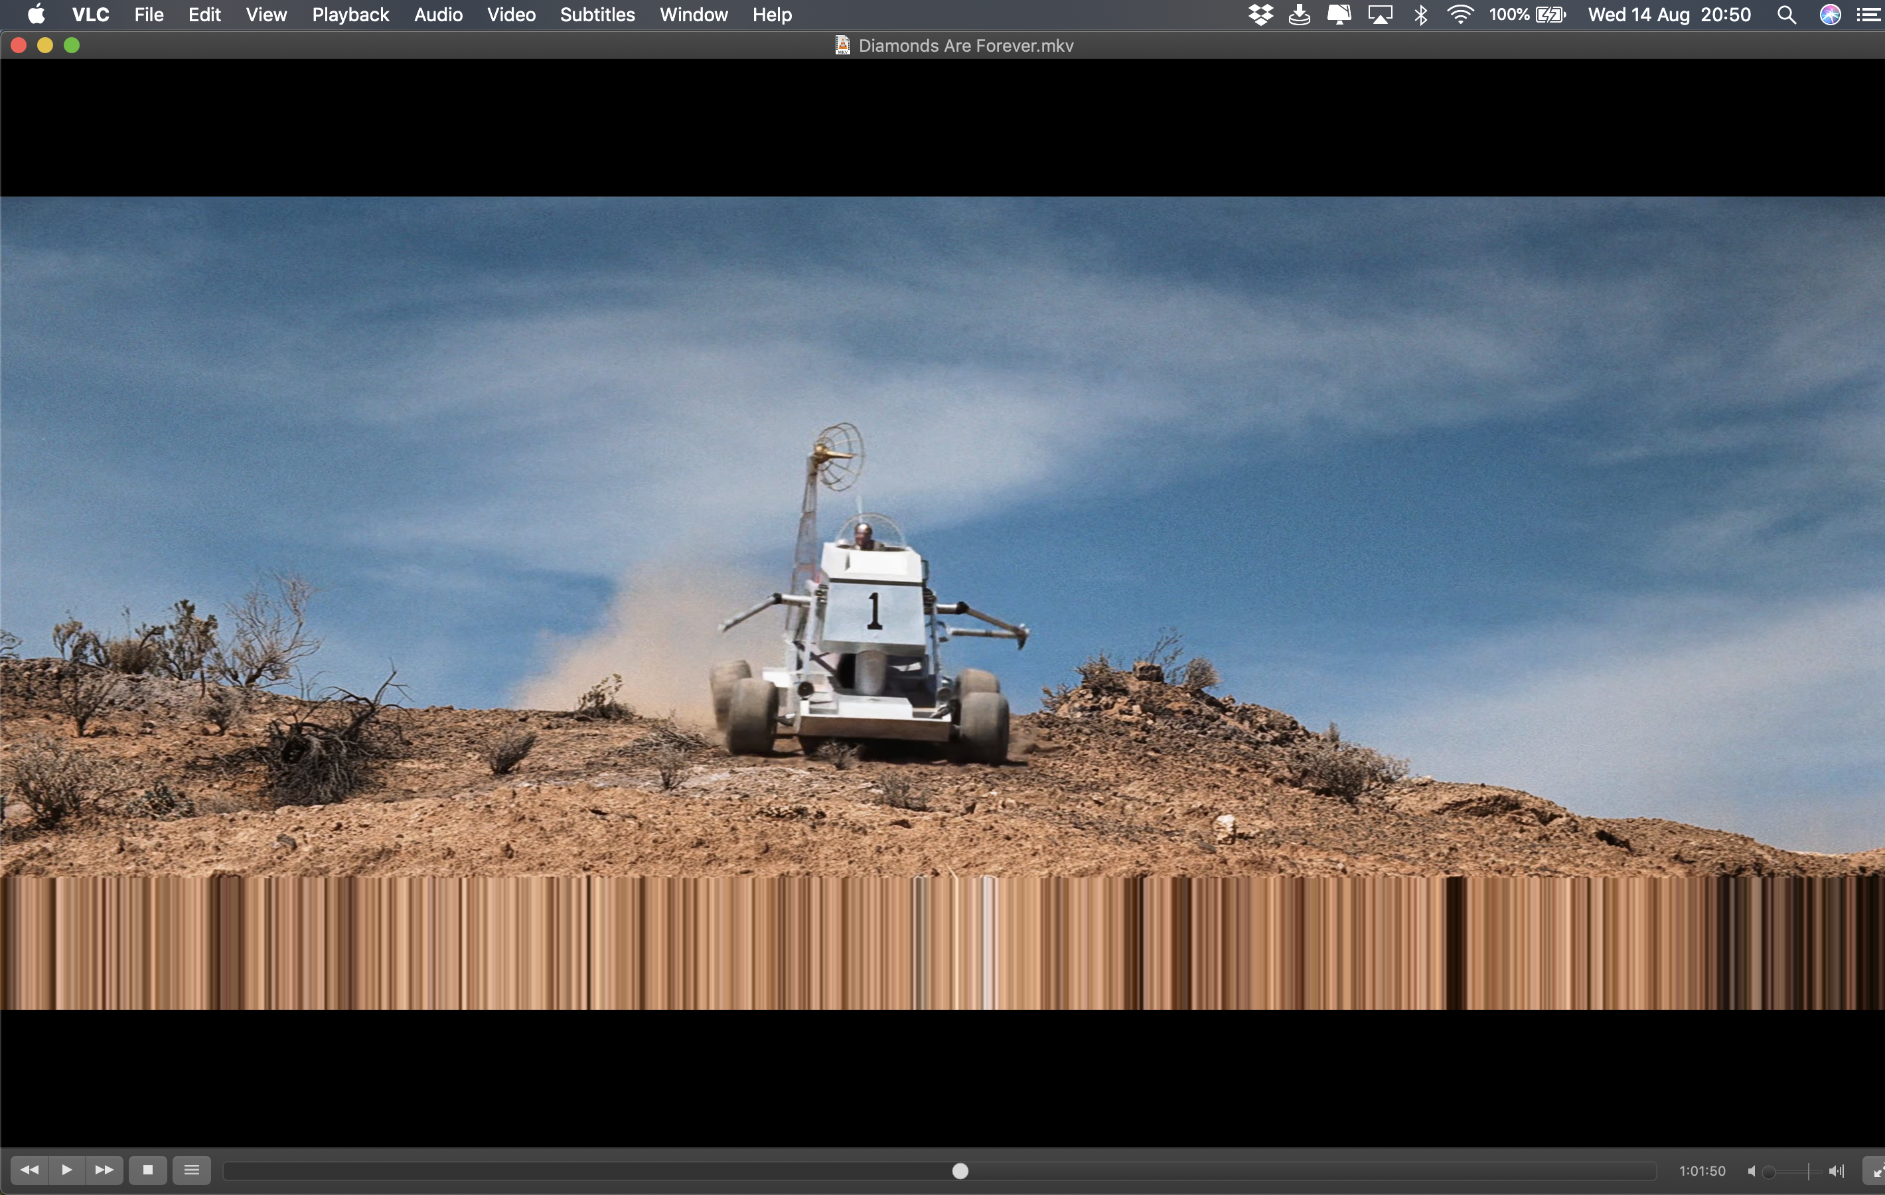Mute audio with the small speaker icon

(x=1751, y=1170)
